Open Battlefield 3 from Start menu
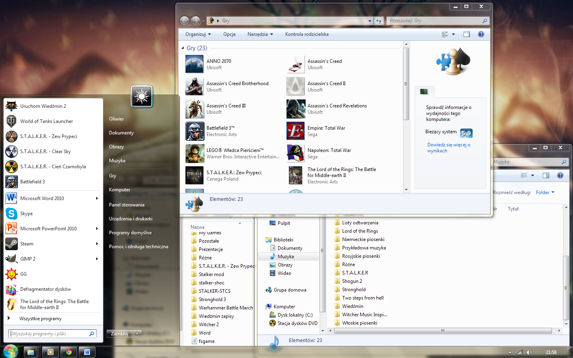This screenshot has height=358, width=573. (53, 182)
